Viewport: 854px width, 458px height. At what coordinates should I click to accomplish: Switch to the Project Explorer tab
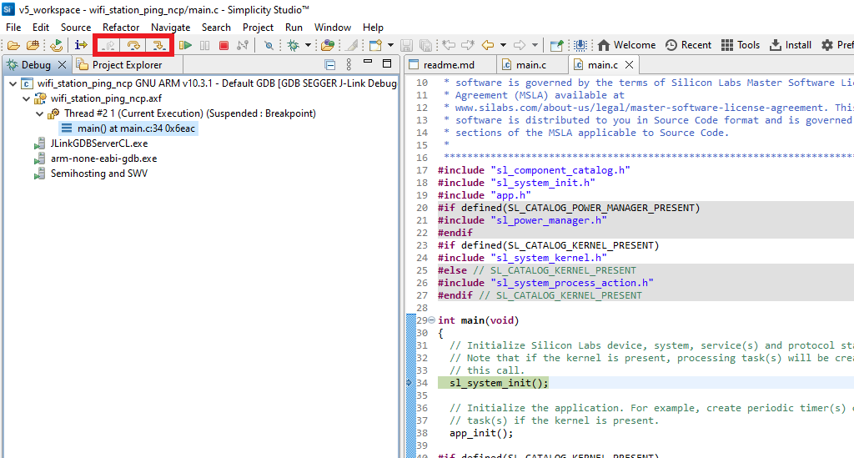pos(126,65)
